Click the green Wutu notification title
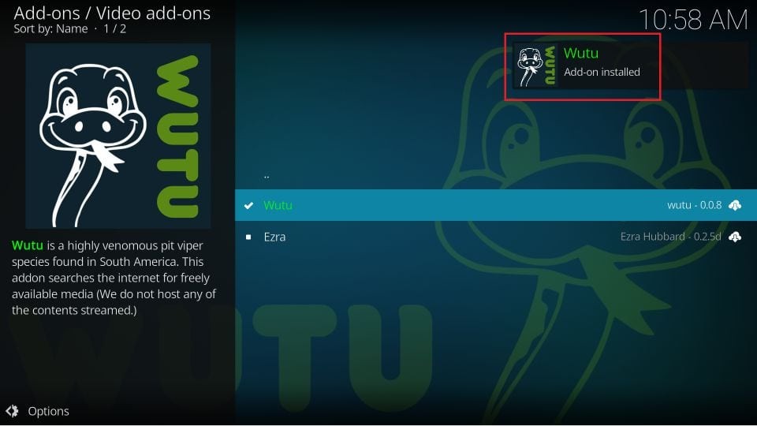This screenshot has height=426, width=757. tap(581, 53)
